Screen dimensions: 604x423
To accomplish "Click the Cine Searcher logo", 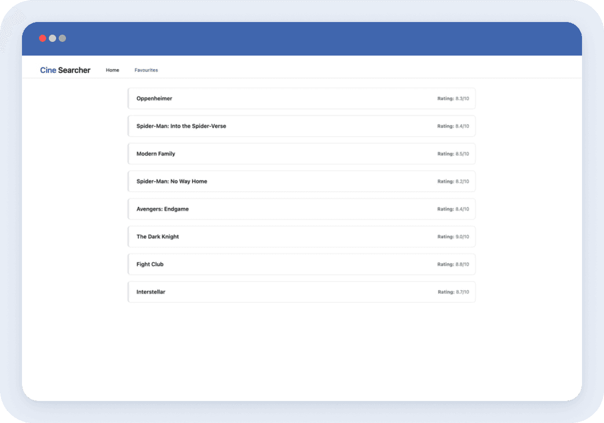I will pos(65,70).
